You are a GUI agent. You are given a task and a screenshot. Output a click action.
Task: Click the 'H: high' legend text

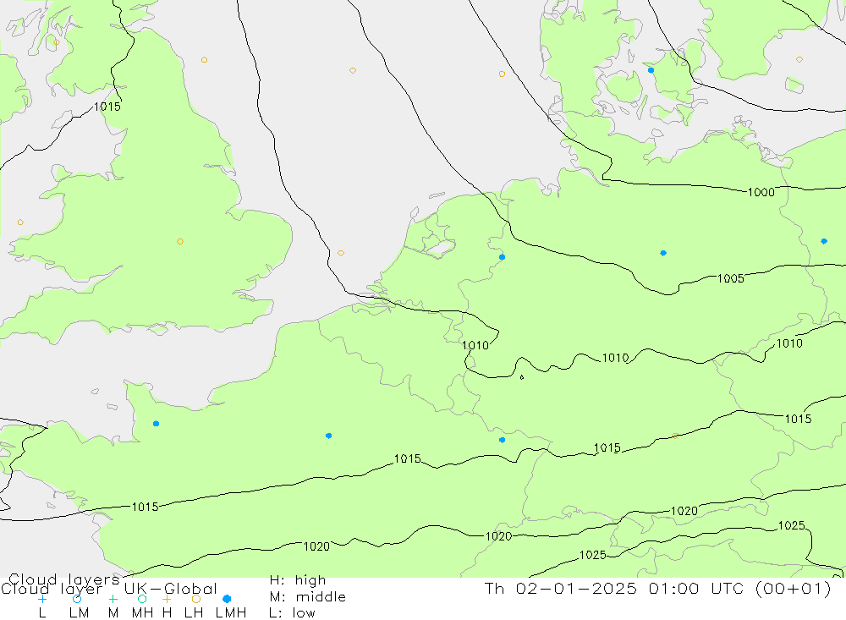tap(298, 580)
